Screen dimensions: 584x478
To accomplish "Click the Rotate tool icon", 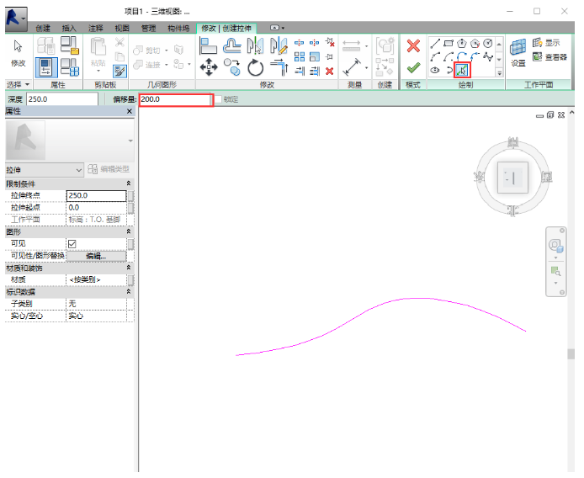I will pyautogui.click(x=255, y=67).
